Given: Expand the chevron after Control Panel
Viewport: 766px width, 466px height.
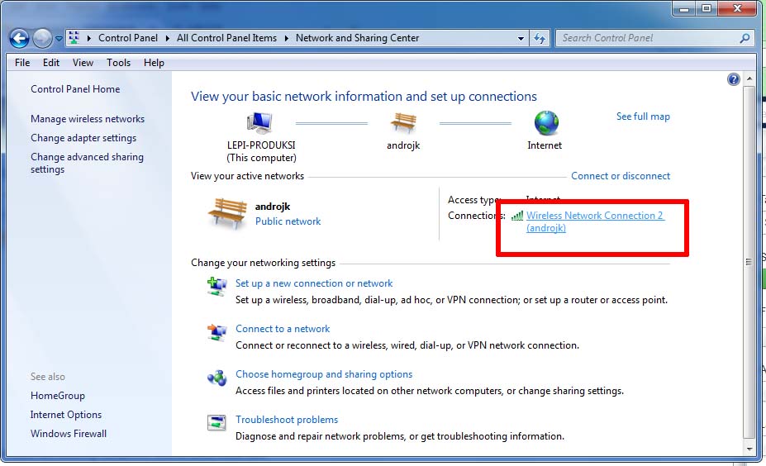Looking at the screenshot, I should 167,38.
